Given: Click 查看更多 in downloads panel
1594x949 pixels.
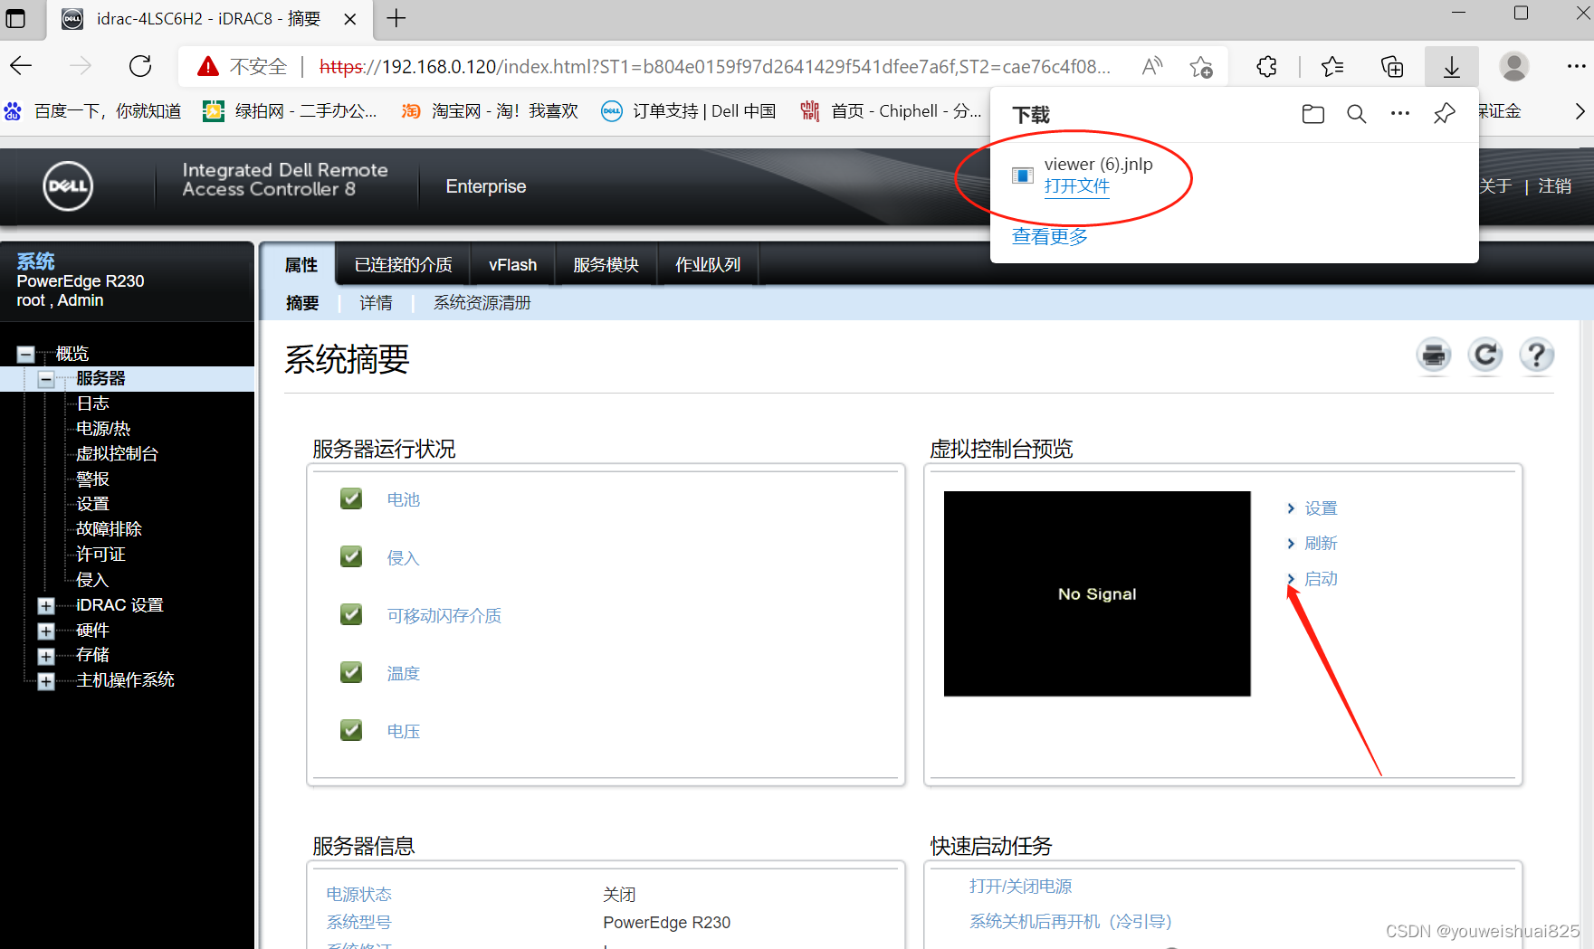Looking at the screenshot, I should (x=1050, y=237).
